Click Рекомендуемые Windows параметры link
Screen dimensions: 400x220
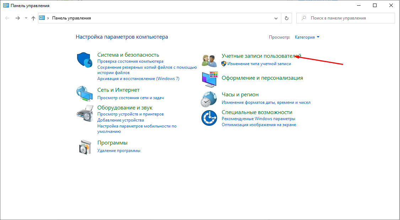(258, 119)
